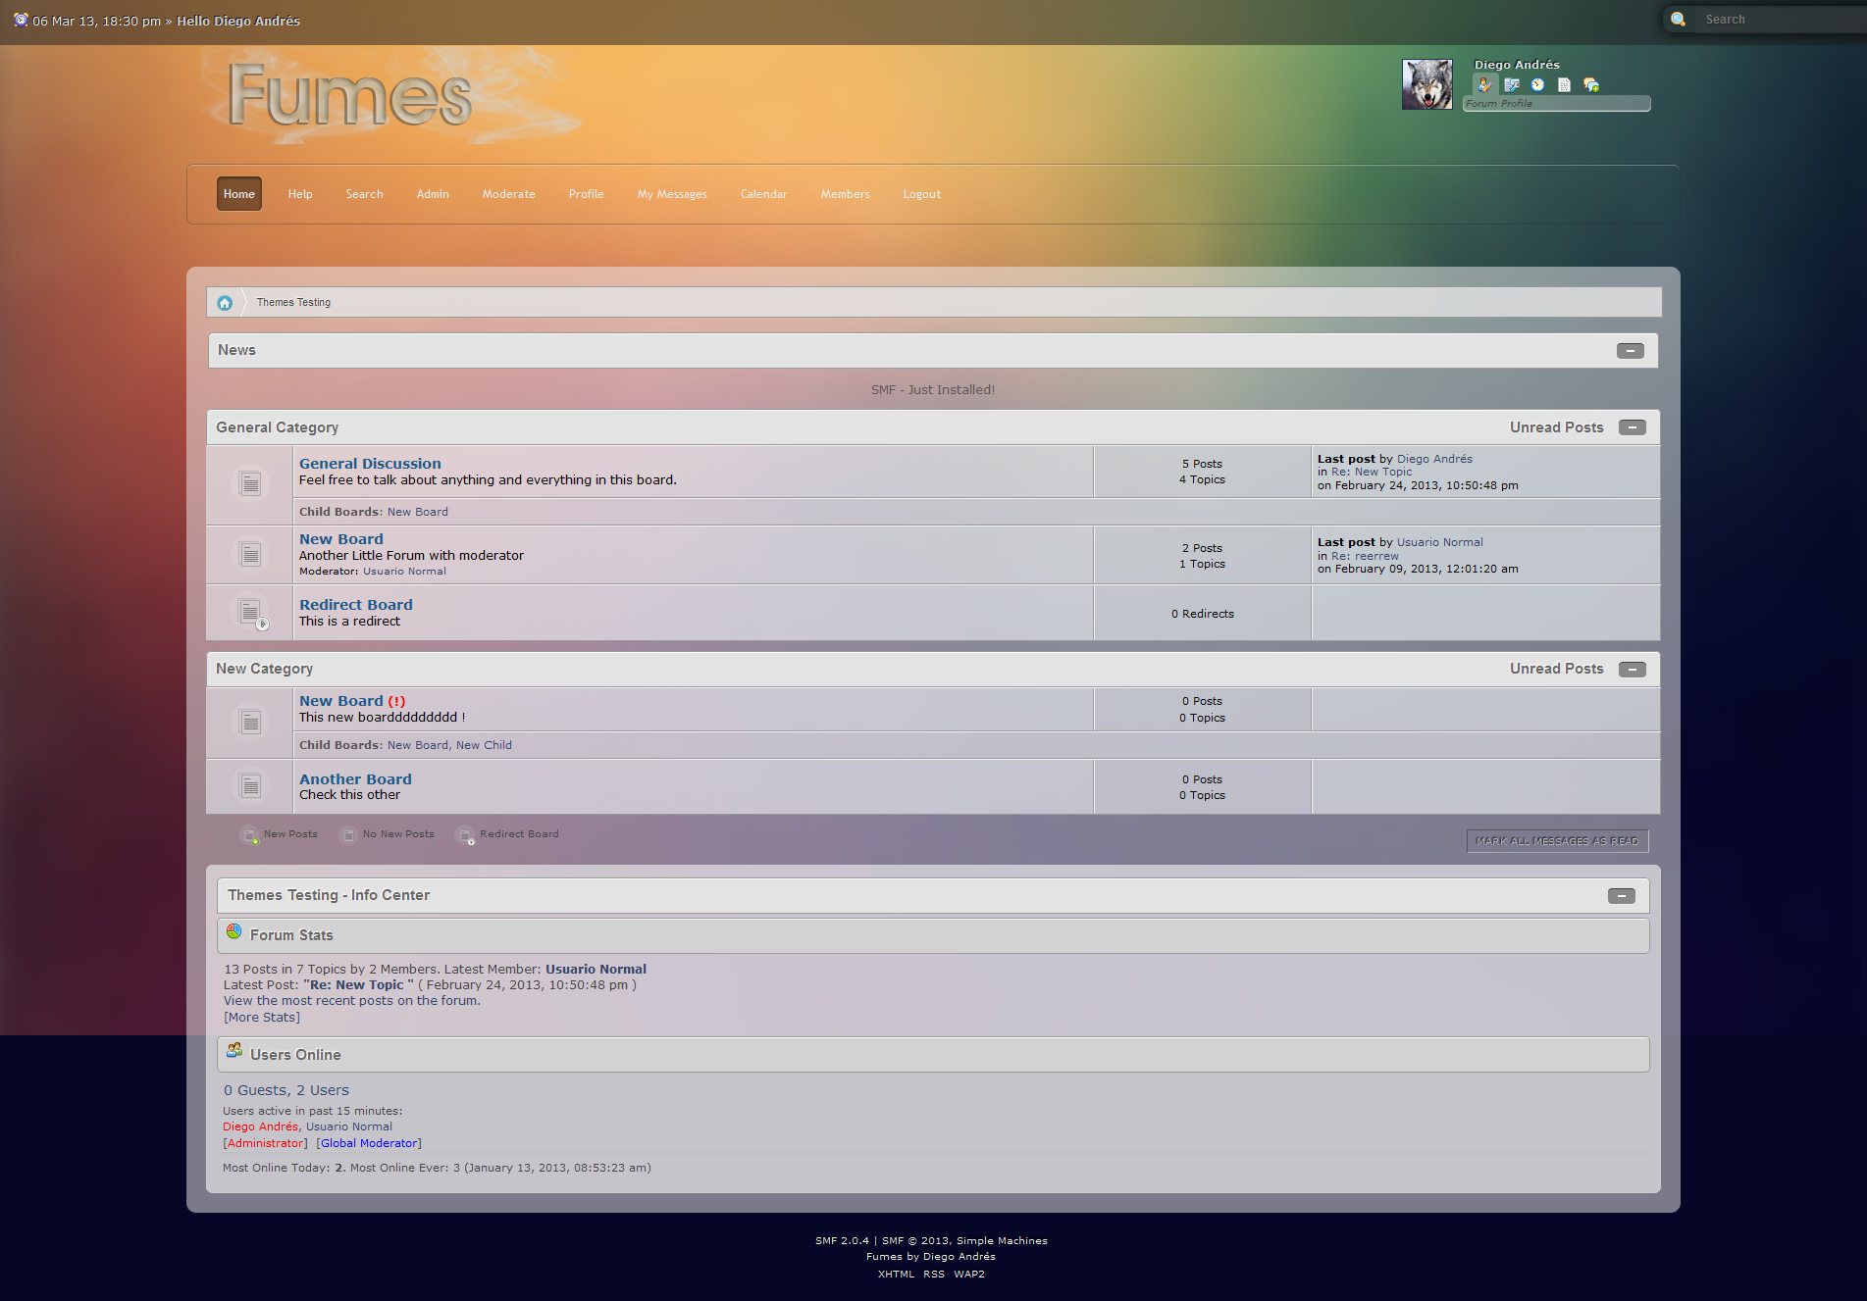Open My Messages from the navigation

tap(672, 194)
